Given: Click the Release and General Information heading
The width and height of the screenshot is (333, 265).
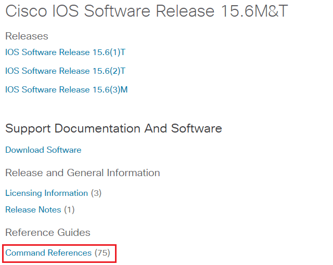Looking at the screenshot, I should (x=82, y=173).
